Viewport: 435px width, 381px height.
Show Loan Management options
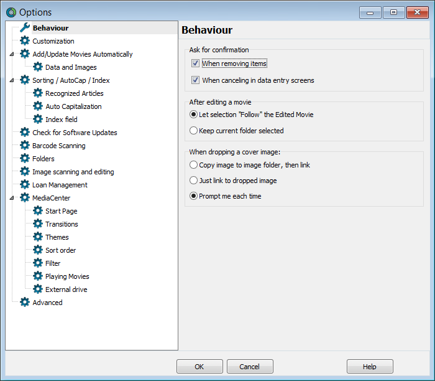point(60,185)
